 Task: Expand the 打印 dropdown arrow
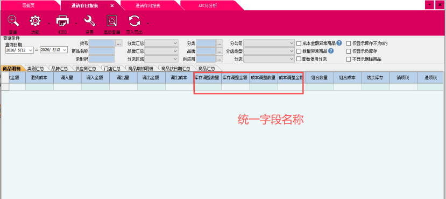pos(76,23)
